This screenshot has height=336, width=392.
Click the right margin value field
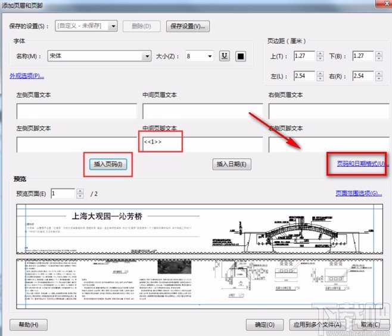click(363, 76)
